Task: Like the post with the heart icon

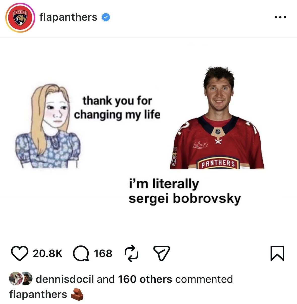Action: tap(20, 253)
